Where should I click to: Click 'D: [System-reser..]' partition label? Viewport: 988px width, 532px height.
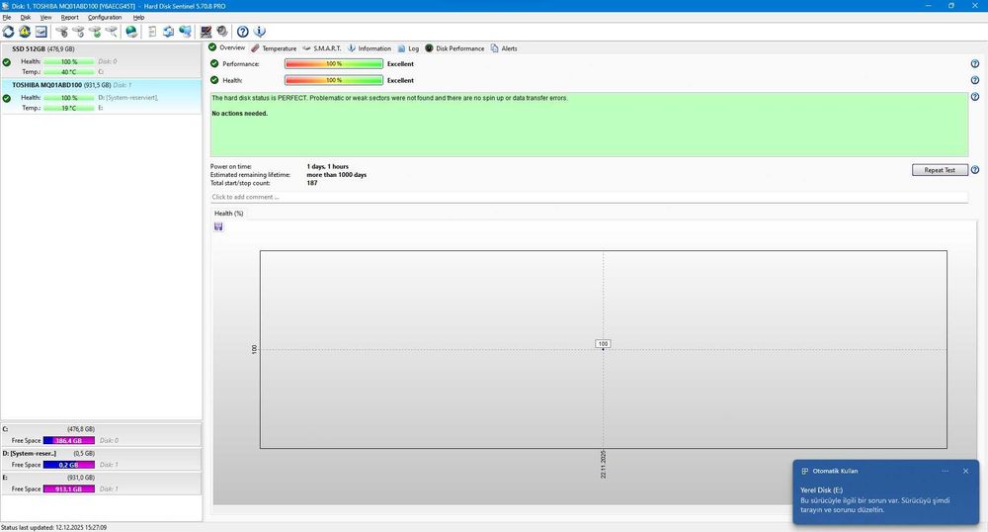point(29,453)
